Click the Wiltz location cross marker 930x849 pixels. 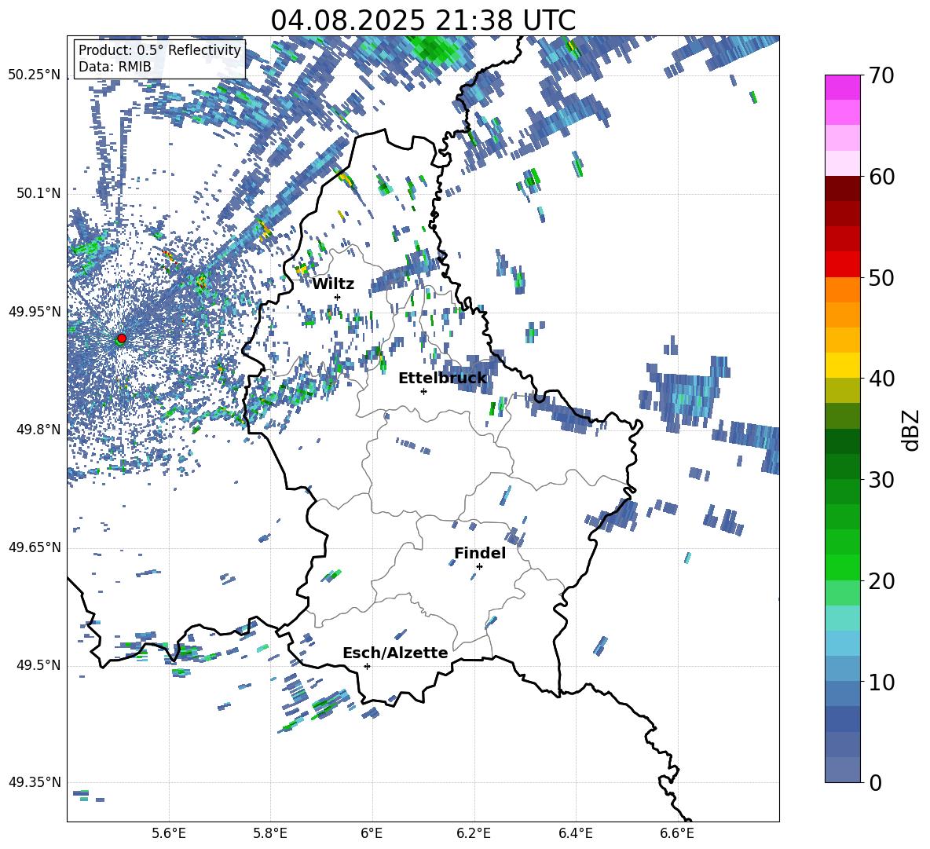click(x=338, y=297)
